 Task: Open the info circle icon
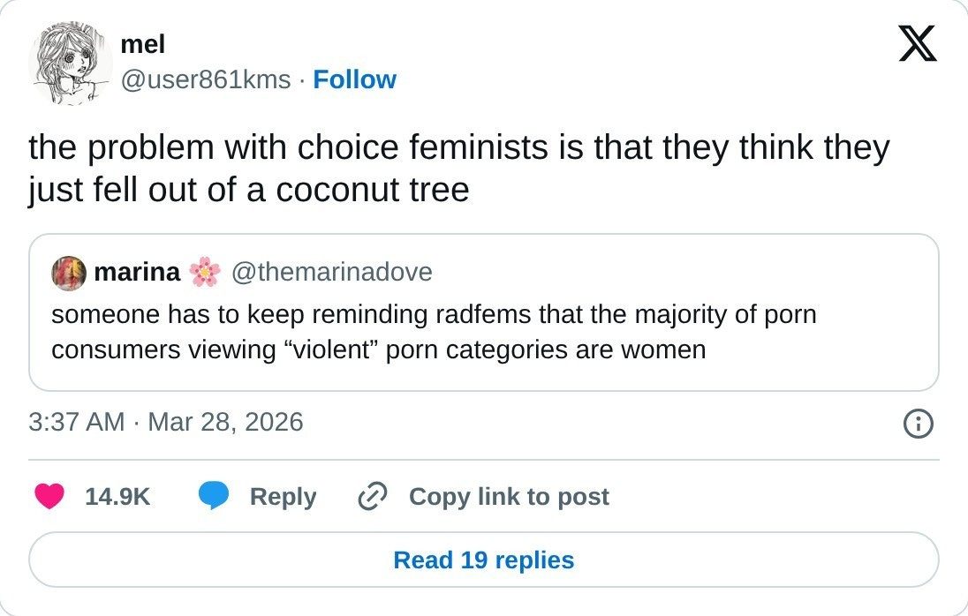tap(919, 424)
